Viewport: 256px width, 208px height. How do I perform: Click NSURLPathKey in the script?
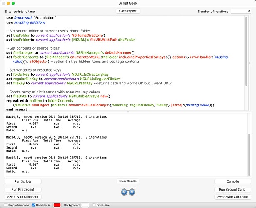tap(80, 83)
